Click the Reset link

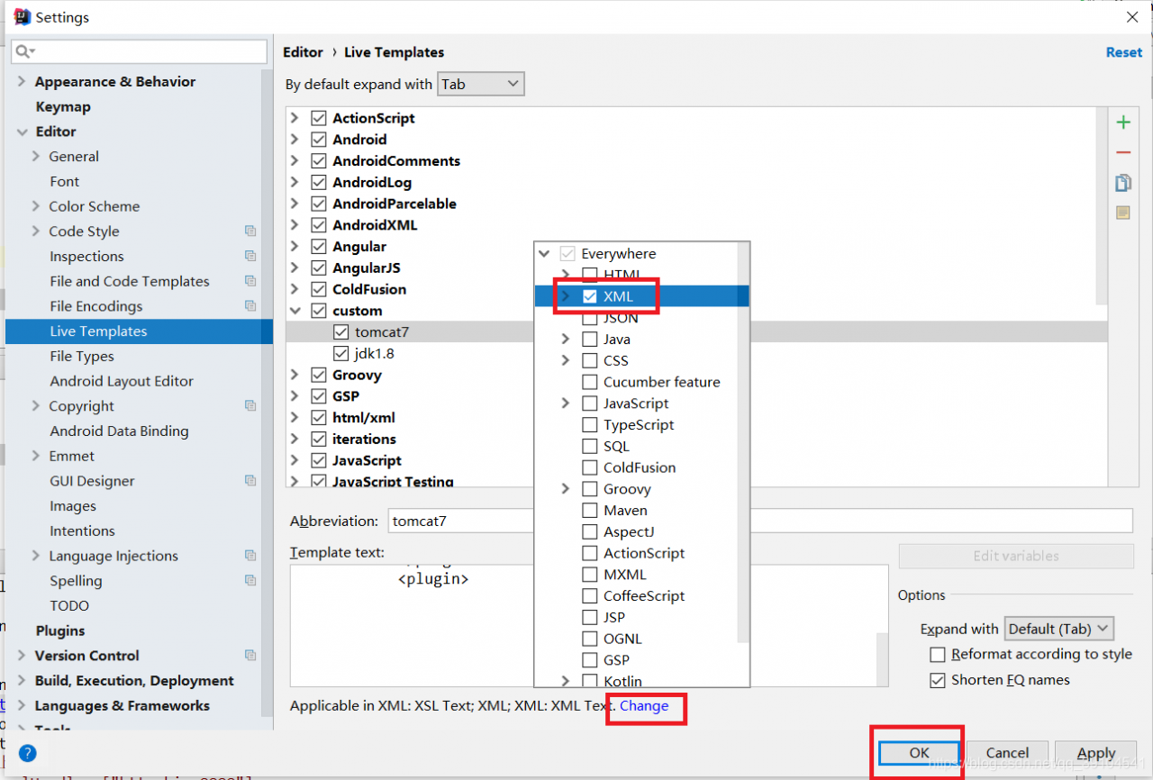pos(1124,52)
